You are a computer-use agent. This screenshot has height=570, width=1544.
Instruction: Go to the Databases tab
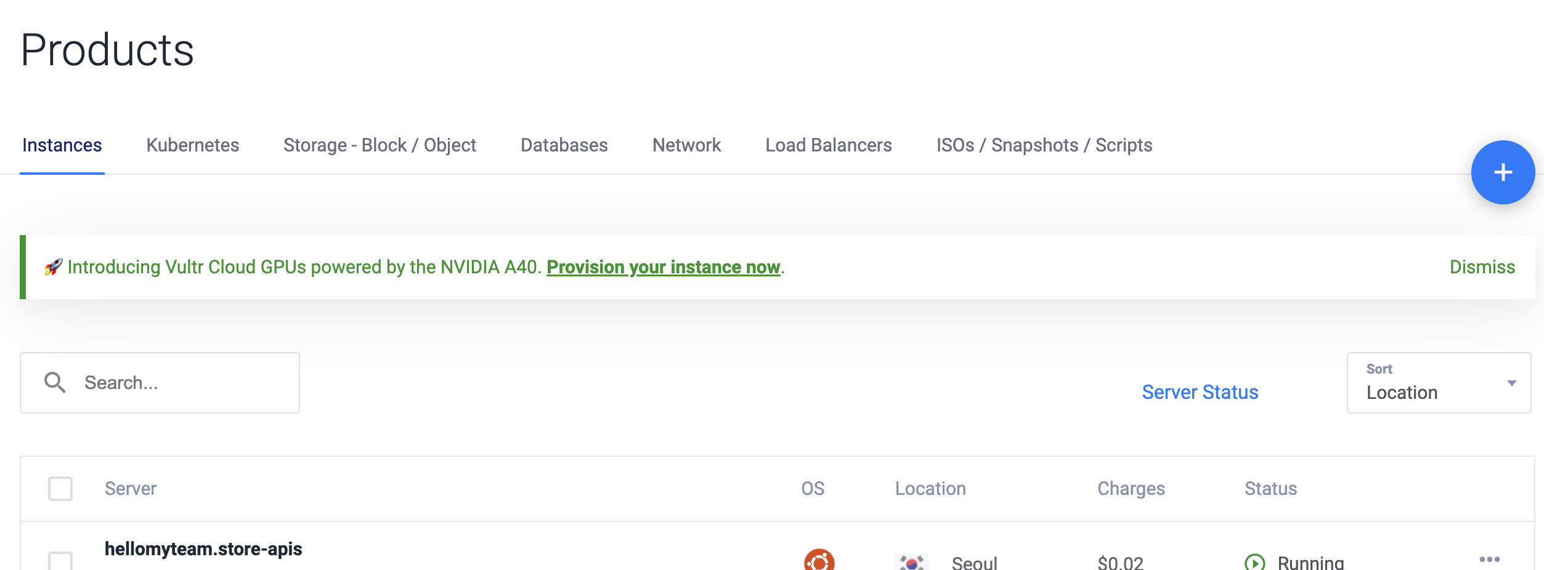pos(564,145)
